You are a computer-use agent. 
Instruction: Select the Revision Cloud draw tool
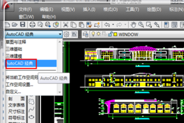click(32, 101)
